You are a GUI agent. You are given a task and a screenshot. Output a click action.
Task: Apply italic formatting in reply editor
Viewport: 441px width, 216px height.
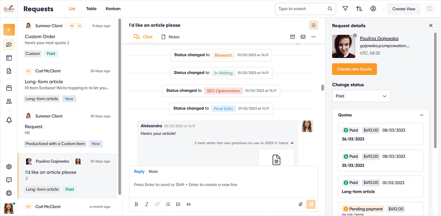coord(146,204)
